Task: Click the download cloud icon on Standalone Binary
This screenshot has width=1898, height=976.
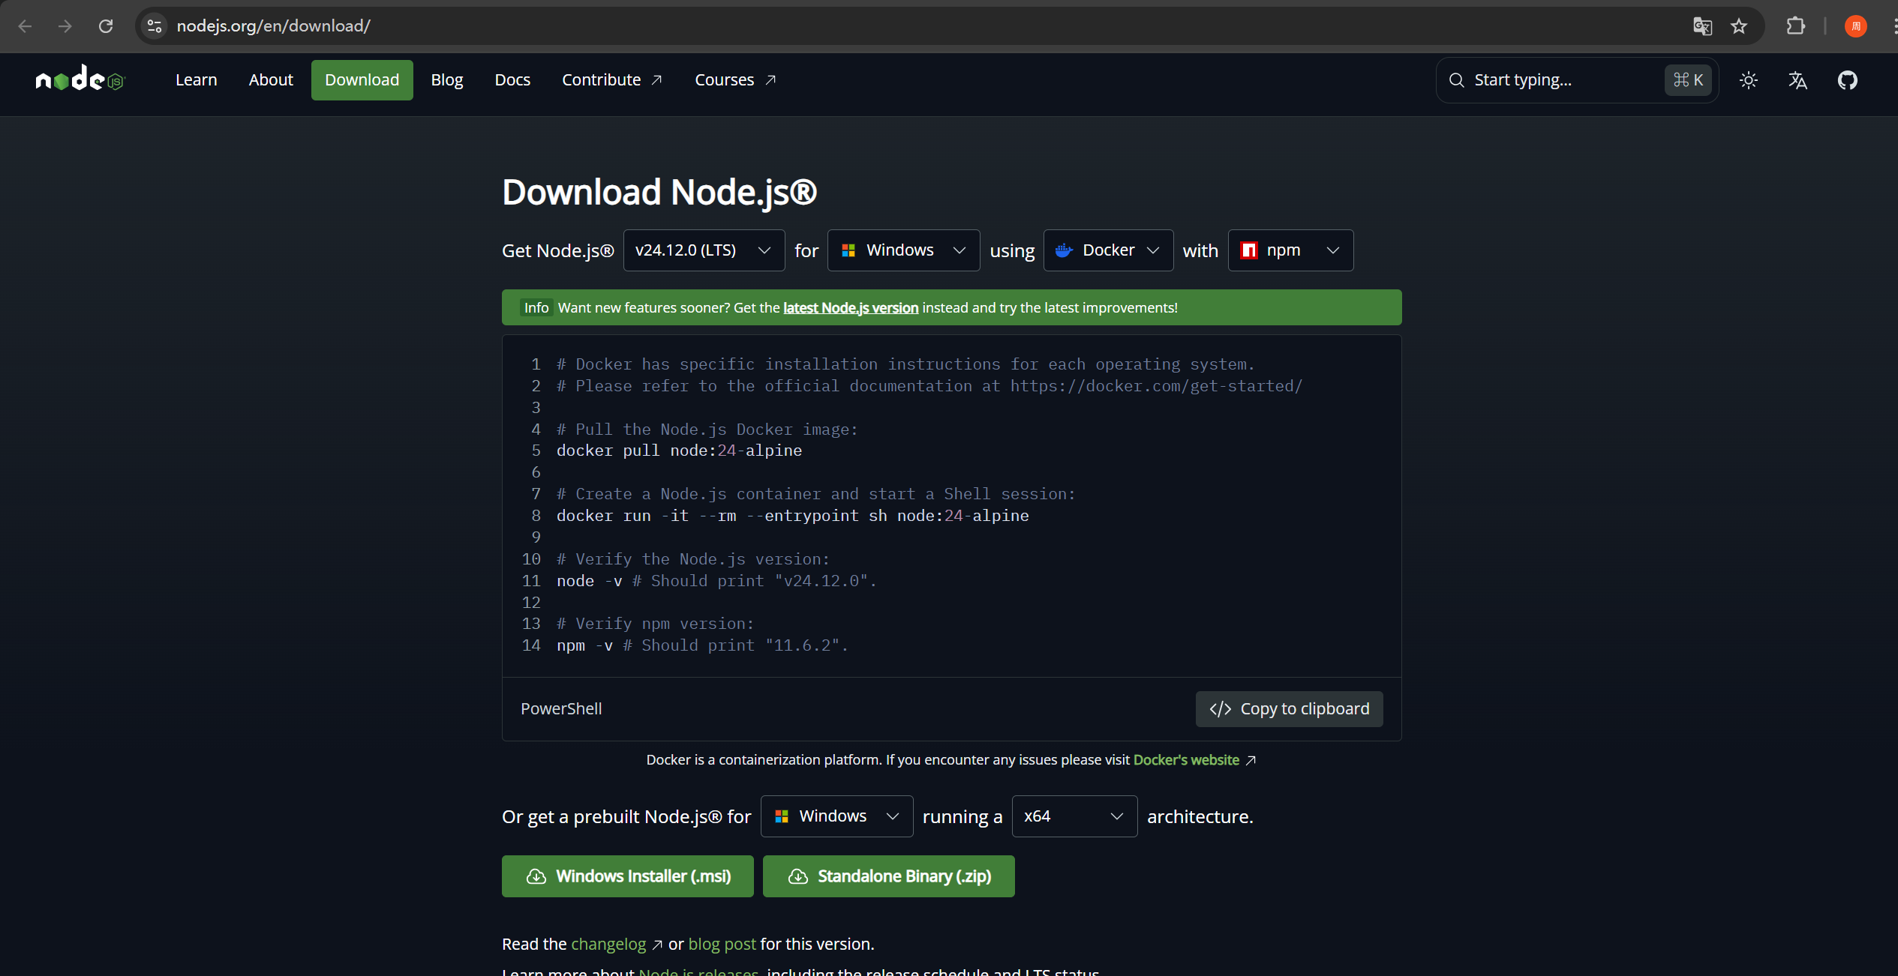Action: click(798, 876)
